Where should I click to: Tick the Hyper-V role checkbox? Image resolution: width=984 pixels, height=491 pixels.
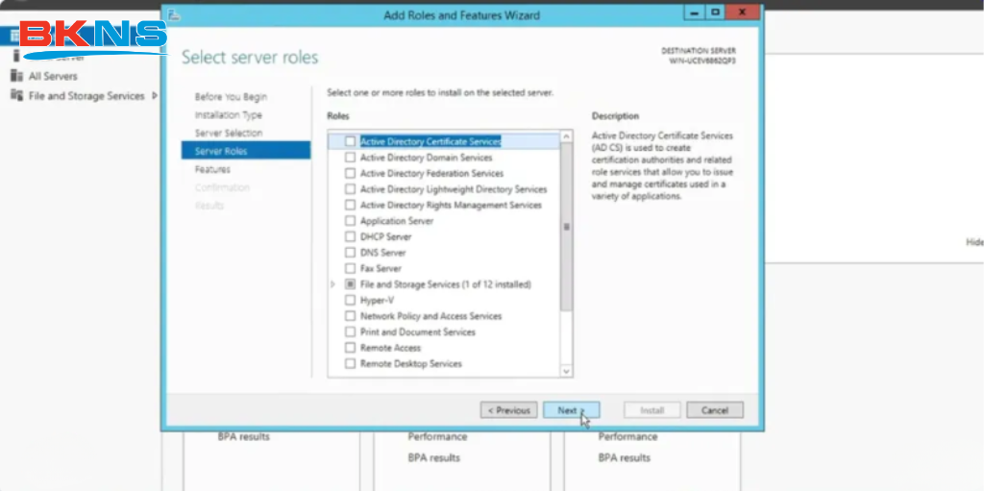point(350,300)
